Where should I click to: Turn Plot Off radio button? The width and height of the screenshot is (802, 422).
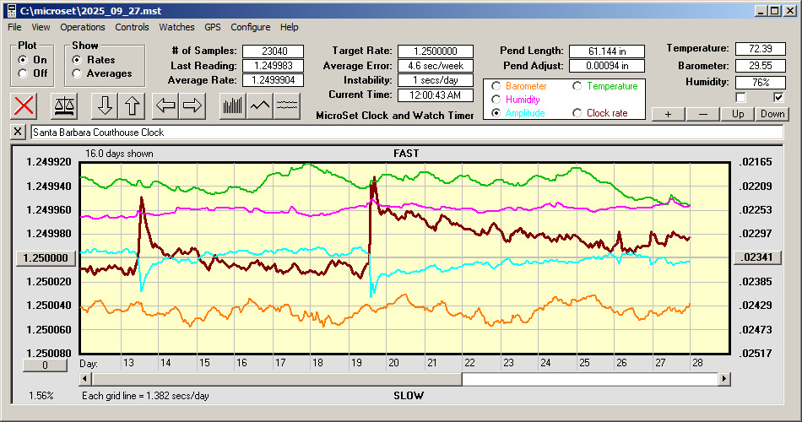[x=23, y=73]
